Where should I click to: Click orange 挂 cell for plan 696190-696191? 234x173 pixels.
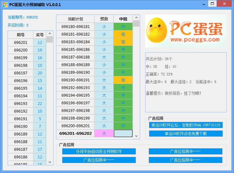pyautogui.click(x=123, y=80)
